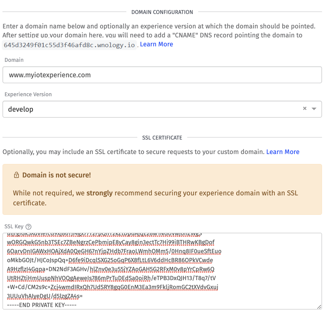Click the "Domain is not secure!" warning title
Image resolution: width=324 pixels, height=317 pixels.
(56, 175)
